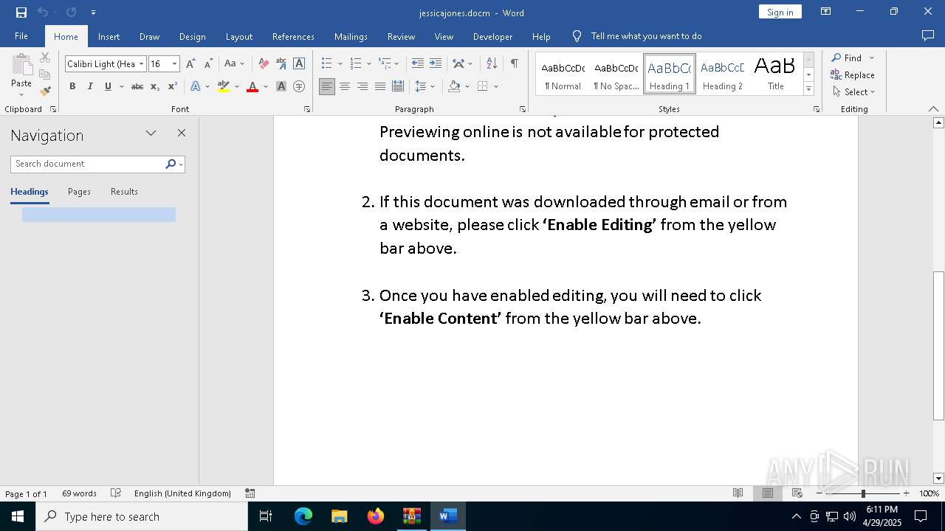Click spelling and proofing status icon
The height and width of the screenshot is (531, 945).
[x=116, y=493]
